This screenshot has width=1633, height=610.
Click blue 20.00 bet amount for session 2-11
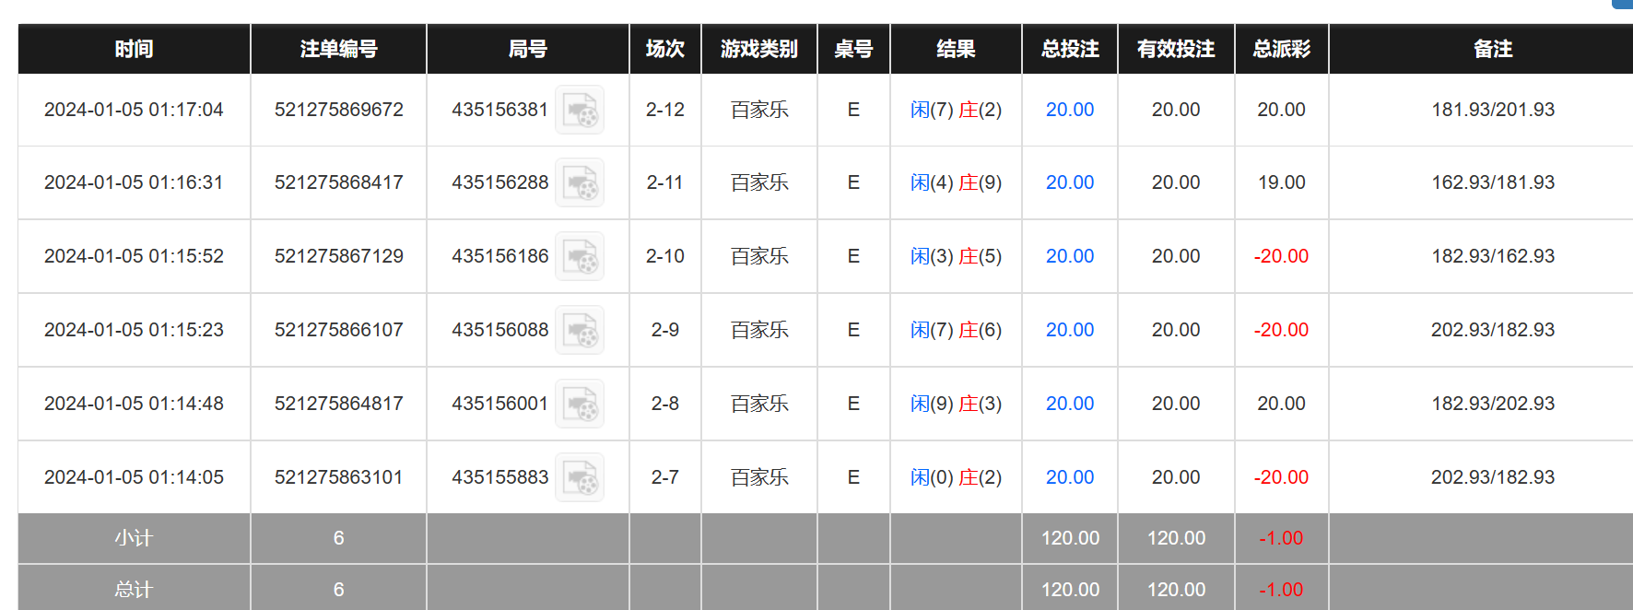click(1069, 182)
